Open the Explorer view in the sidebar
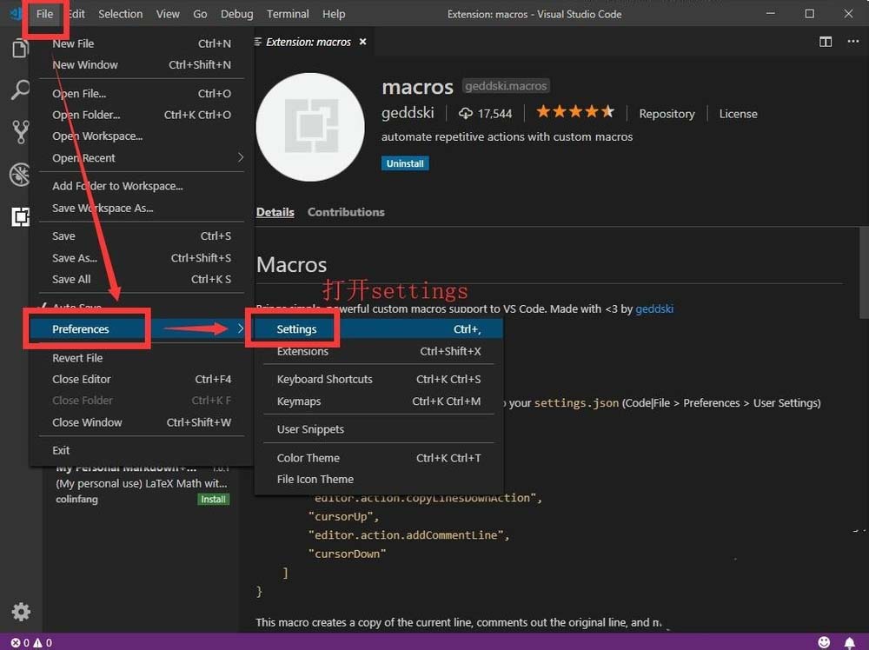869x650 pixels. pyautogui.click(x=20, y=50)
